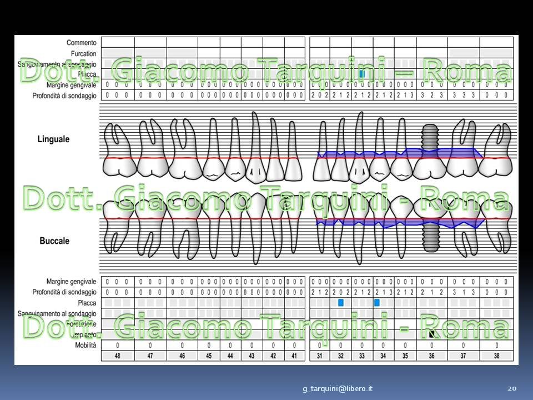Click the 'Mobilità' row label
533x400 pixels.
pyautogui.click(x=86, y=345)
